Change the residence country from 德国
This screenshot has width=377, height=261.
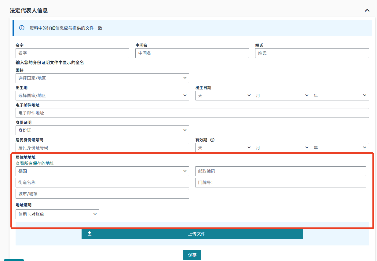pyautogui.click(x=102, y=171)
